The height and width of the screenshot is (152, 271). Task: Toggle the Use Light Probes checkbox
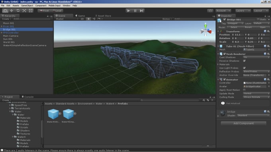(244, 68)
